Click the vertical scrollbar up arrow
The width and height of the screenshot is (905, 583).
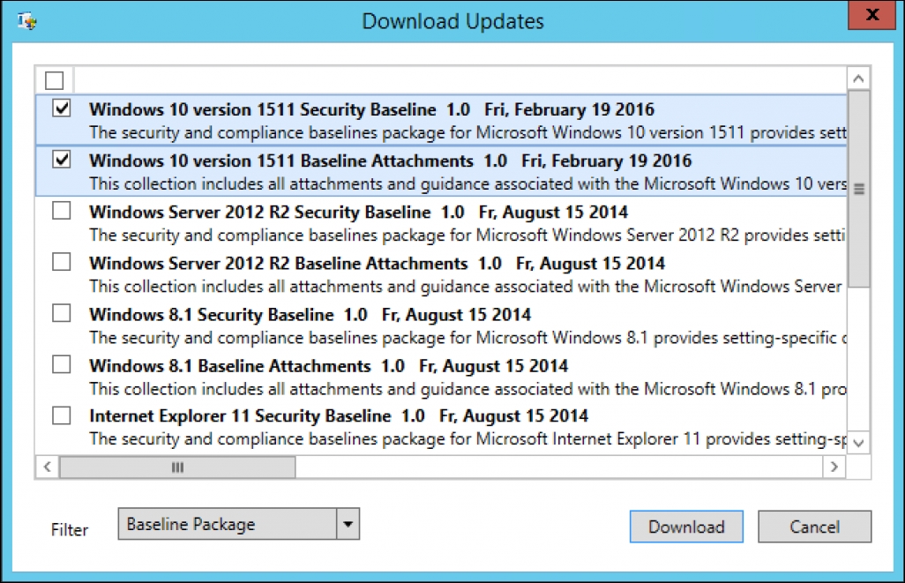858,78
